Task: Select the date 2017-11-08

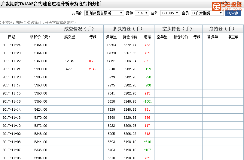Action: click(11, 141)
